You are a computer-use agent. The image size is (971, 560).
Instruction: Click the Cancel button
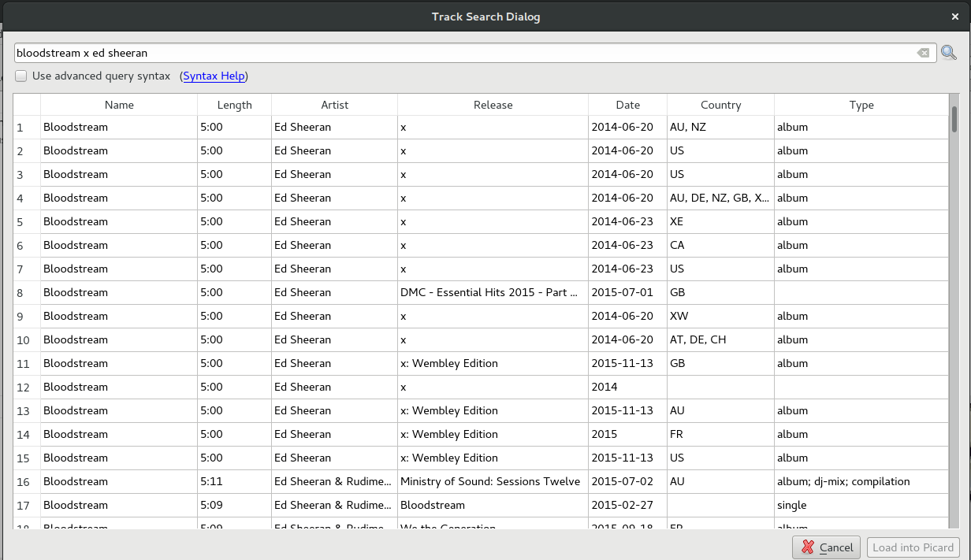click(x=827, y=547)
